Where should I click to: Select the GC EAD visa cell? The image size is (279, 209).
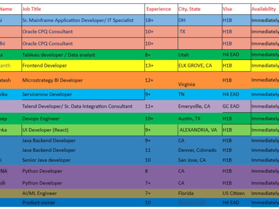[231, 106]
